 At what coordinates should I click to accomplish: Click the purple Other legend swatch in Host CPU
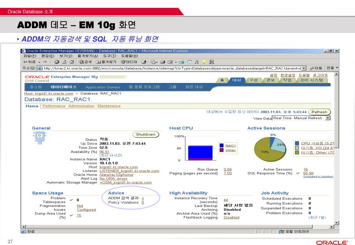(x=222, y=150)
